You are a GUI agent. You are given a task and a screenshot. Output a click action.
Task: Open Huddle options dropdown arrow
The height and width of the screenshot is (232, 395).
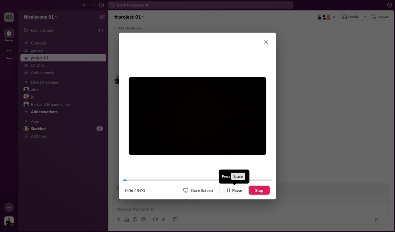click(365, 17)
